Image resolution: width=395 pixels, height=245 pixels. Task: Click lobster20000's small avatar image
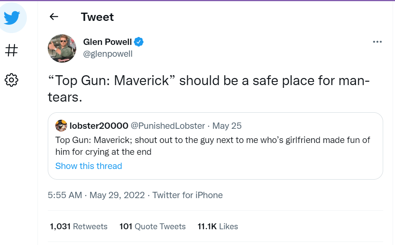61,126
